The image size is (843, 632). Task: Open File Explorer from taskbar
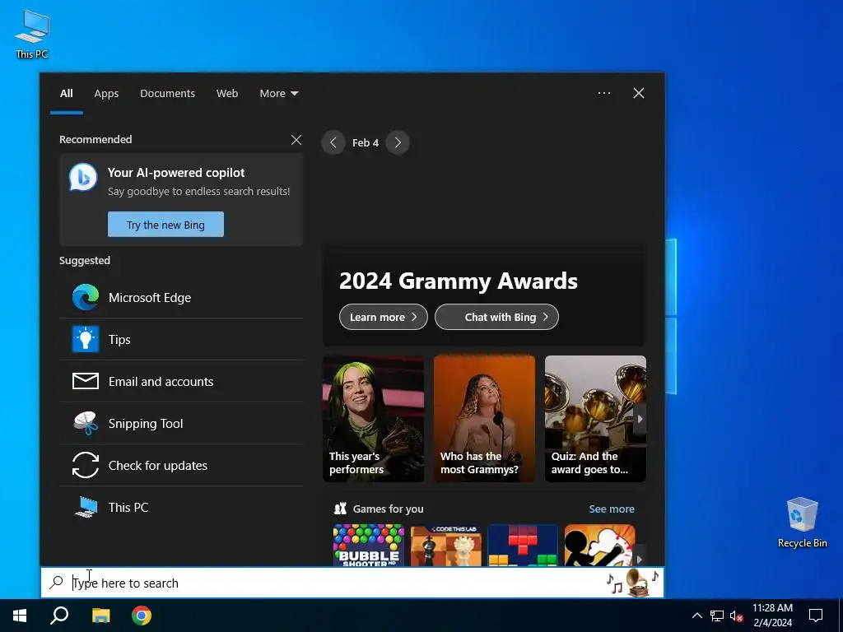point(100,616)
